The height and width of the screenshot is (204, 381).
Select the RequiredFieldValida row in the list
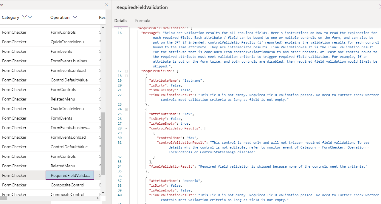pyautogui.click(x=70, y=175)
